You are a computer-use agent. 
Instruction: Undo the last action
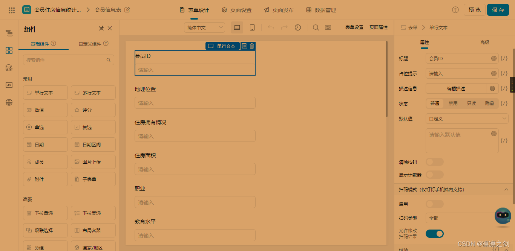coord(271,27)
